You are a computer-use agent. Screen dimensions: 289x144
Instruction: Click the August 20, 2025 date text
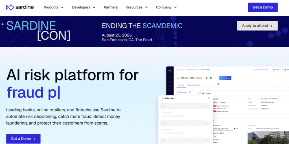[117, 35]
